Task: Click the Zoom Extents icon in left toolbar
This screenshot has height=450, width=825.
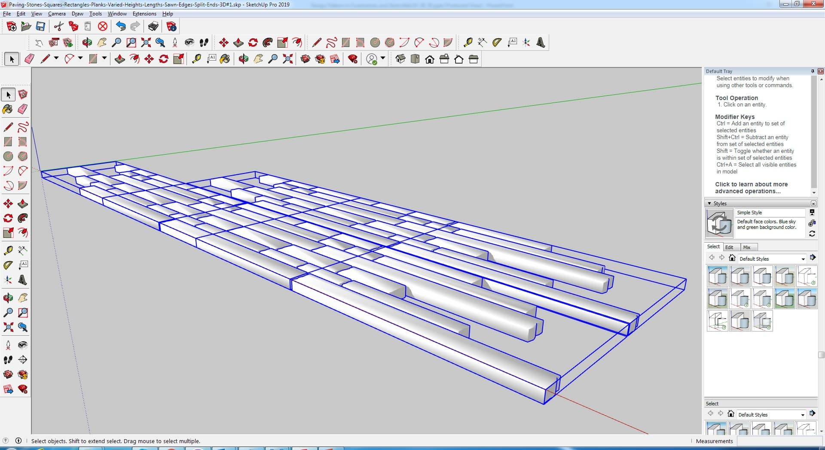Action: click(8, 328)
